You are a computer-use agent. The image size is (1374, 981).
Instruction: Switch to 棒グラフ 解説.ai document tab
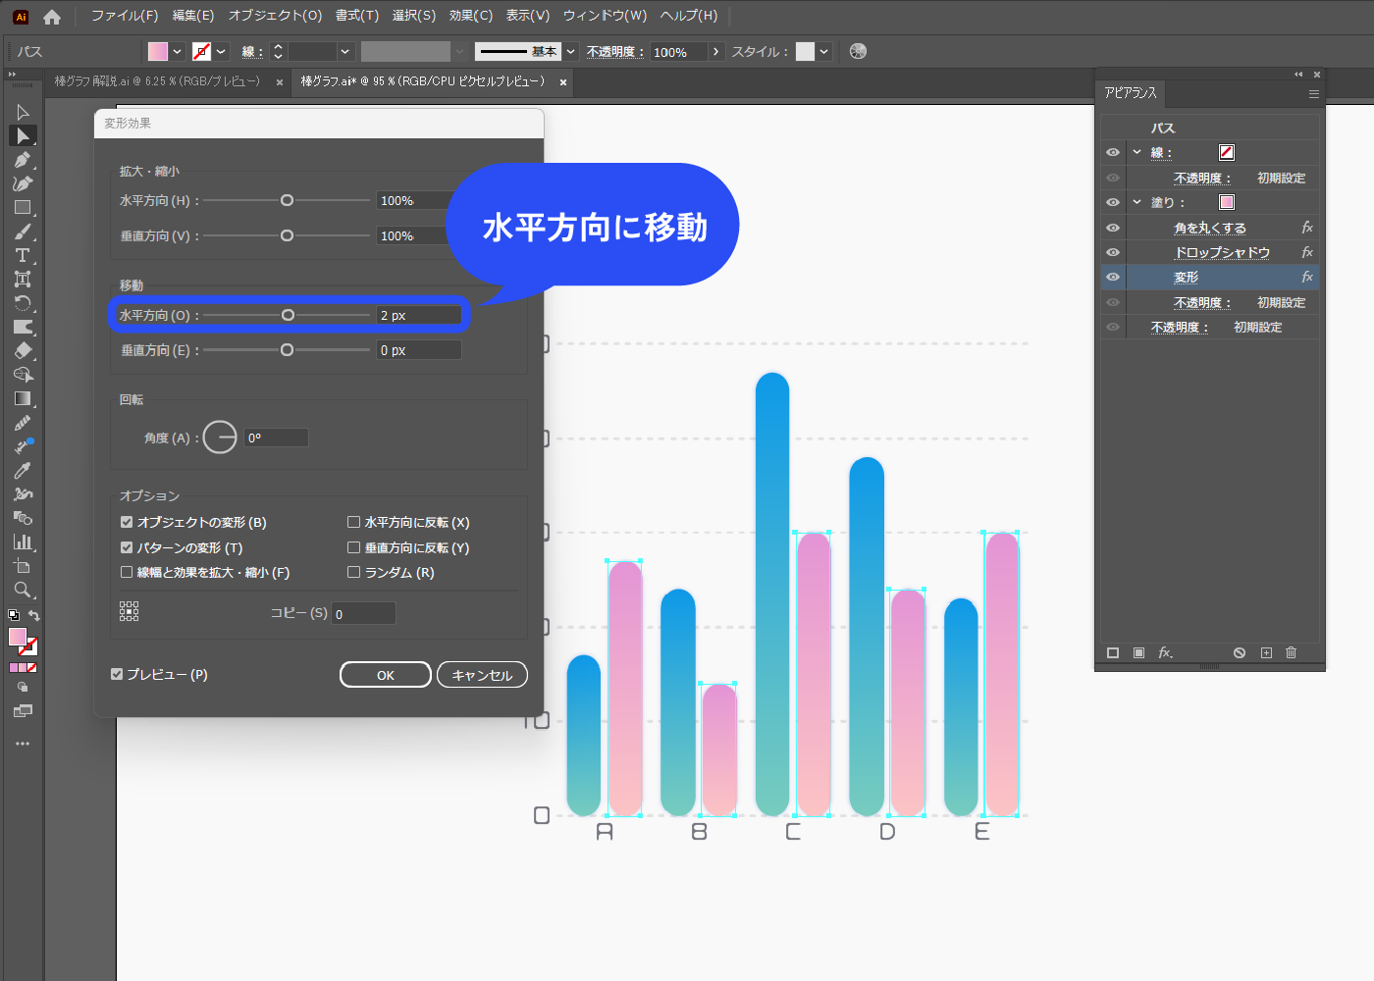[157, 81]
